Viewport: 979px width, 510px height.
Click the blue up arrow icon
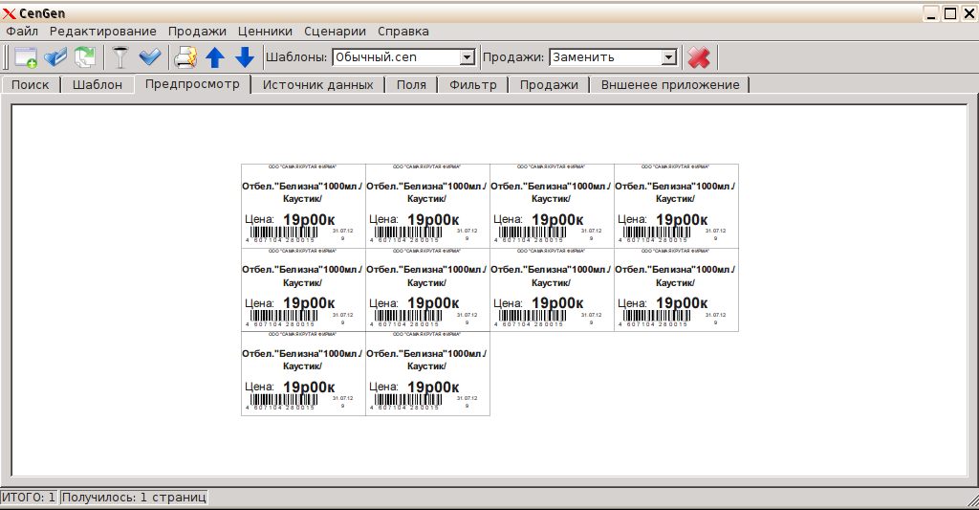pyautogui.click(x=215, y=57)
